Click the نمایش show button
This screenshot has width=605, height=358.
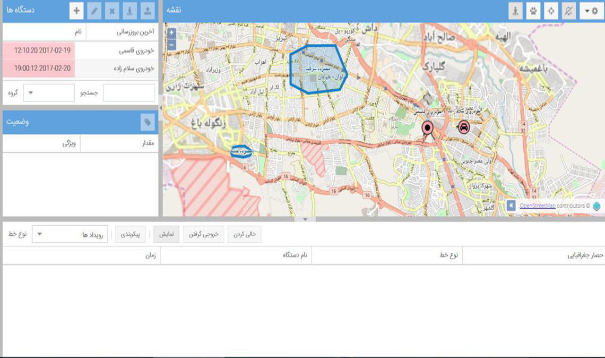pyautogui.click(x=166, y=234)
